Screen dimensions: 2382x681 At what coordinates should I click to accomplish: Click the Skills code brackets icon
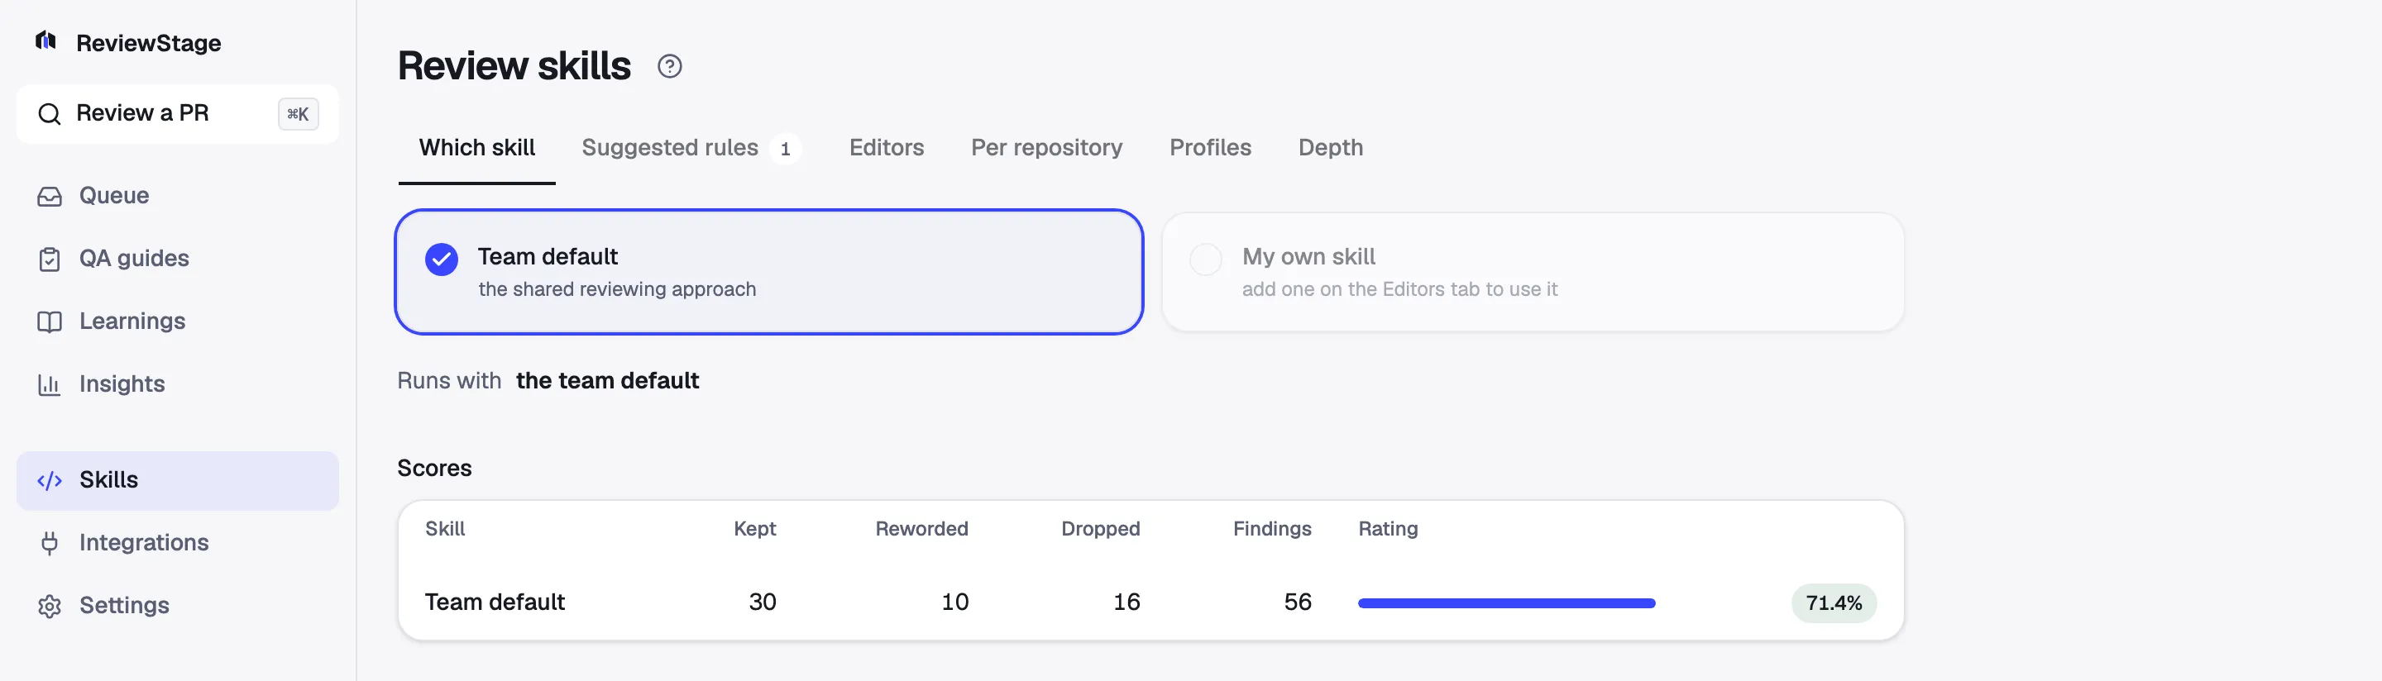49,480
